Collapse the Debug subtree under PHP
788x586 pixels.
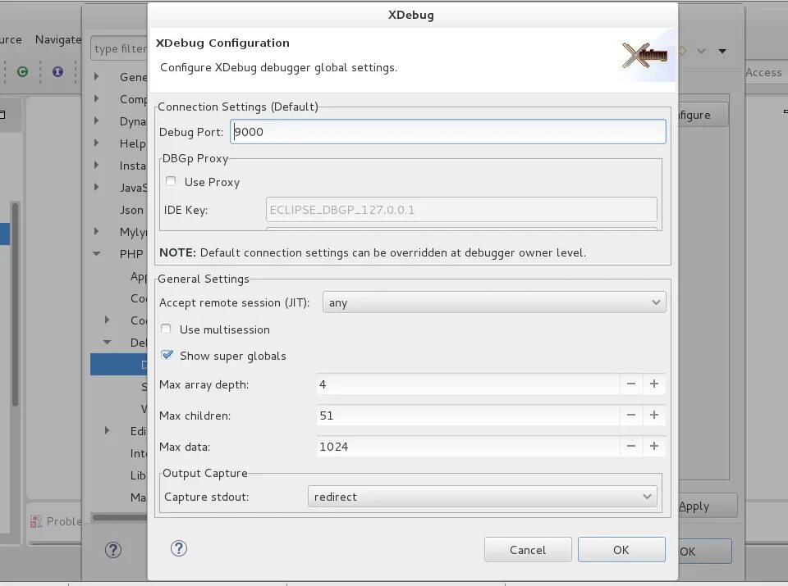(107, 342)
